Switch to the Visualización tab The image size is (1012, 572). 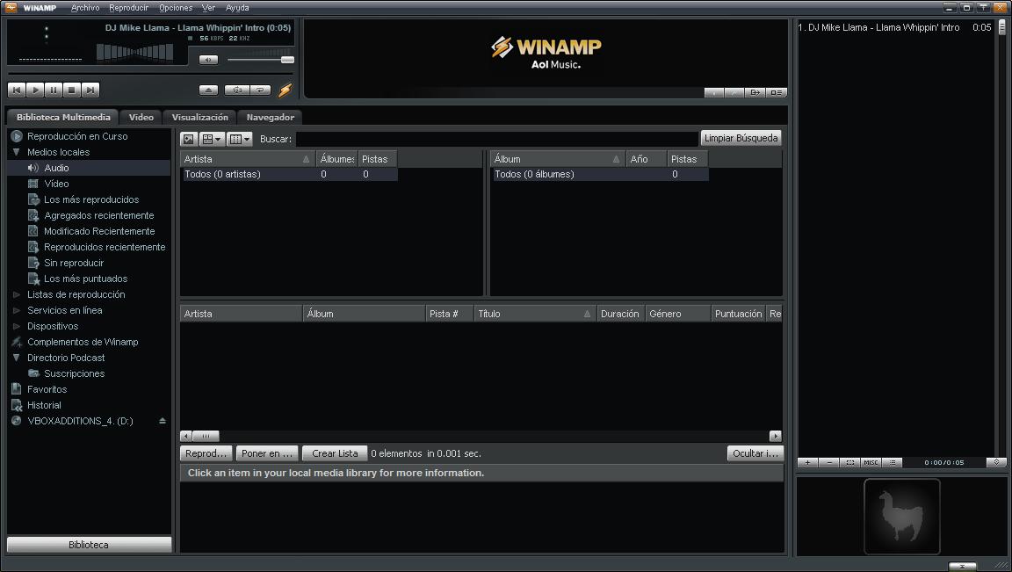point(199,117)
